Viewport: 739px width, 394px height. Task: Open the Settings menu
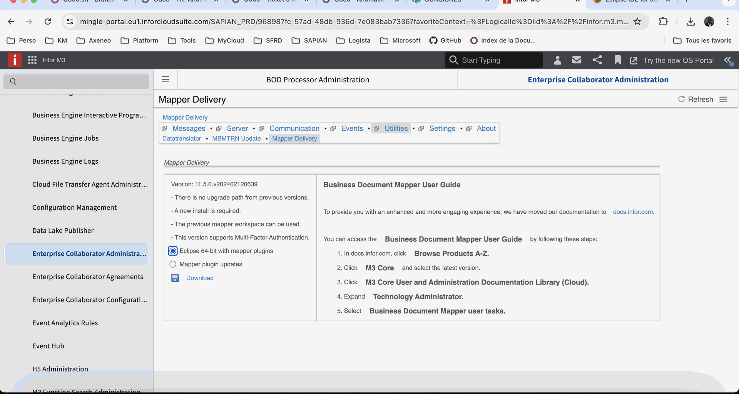[x=442, y=128]
